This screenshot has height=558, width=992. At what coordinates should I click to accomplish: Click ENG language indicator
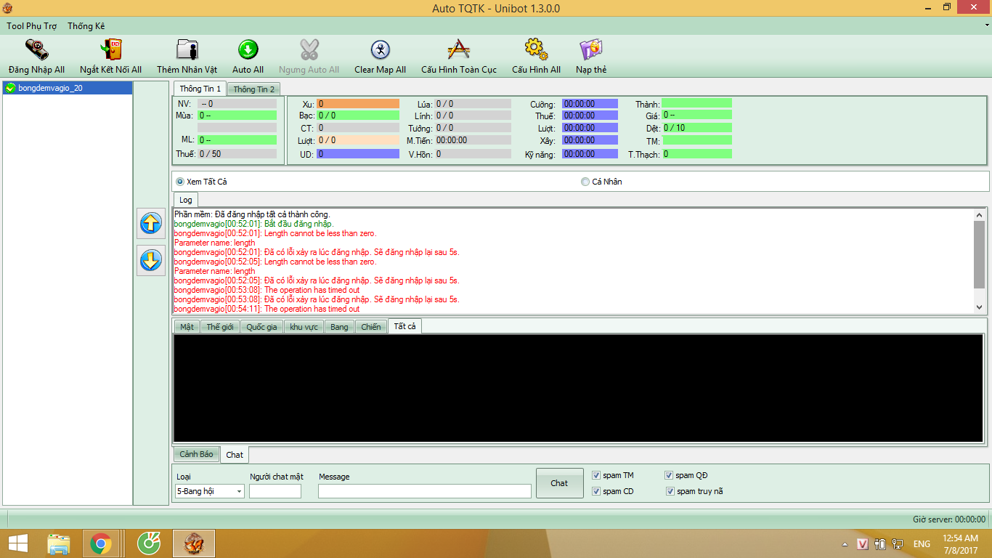(x=922, y=543)
